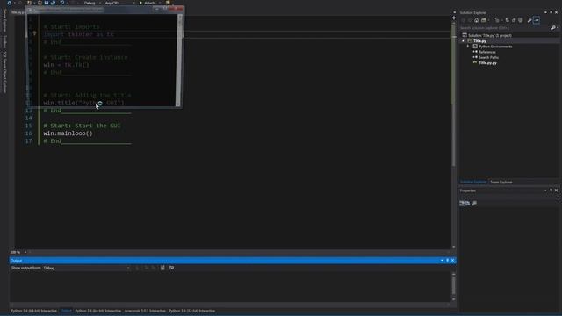Pin the Solution Explorer panel
The image size is (562, 316).
pos(551,12)
